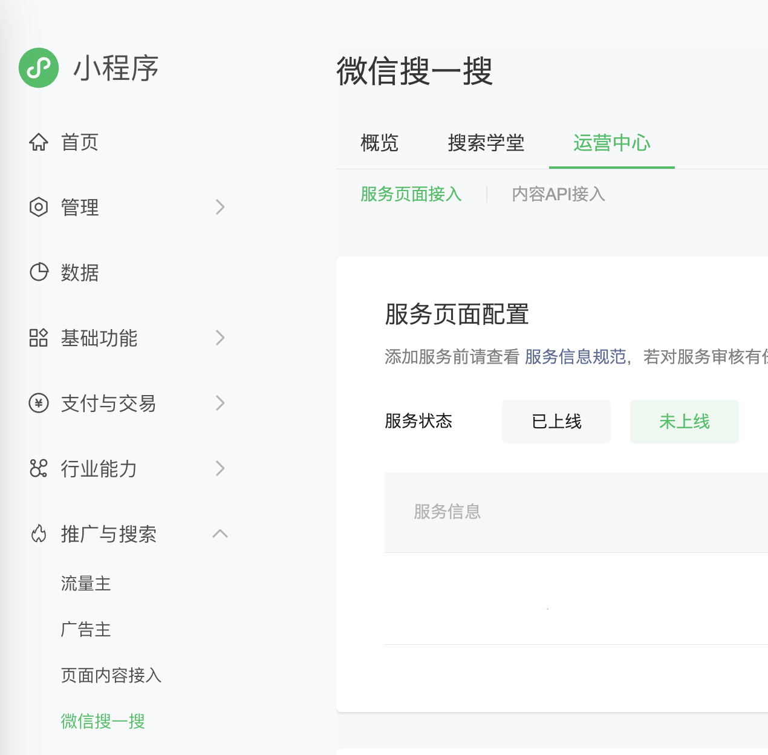Expand the 支付与交易 menu chevron
Image resolution: width=768 pixels, height=755 pixels.
[x=220, y=403]
